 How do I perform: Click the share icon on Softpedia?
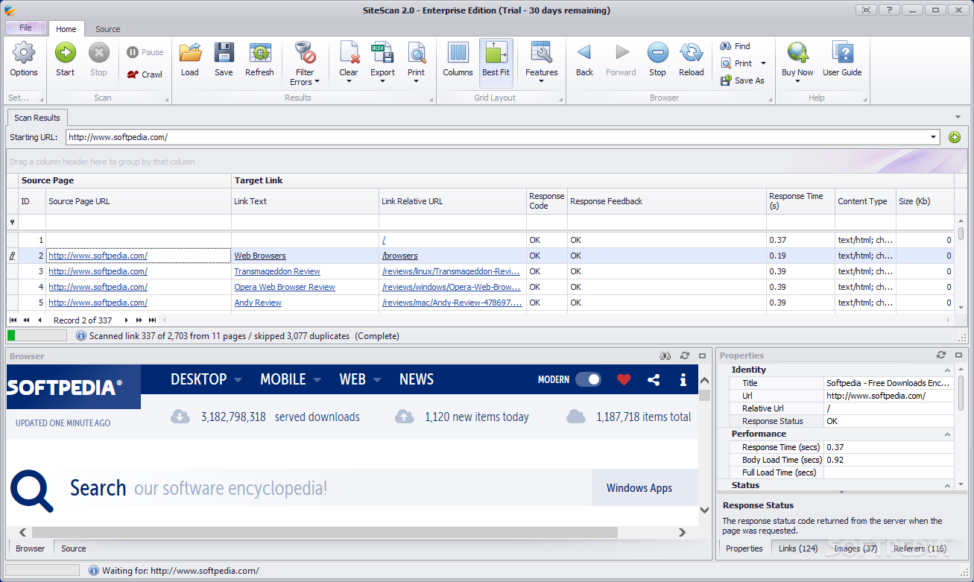pyautogui.click(x=654, y=379)
